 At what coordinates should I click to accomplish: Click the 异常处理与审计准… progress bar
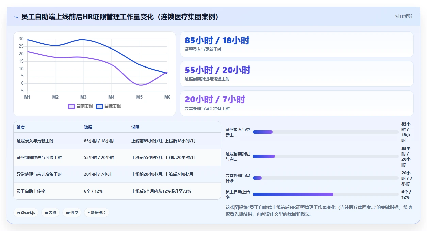(x=326, y=178)
